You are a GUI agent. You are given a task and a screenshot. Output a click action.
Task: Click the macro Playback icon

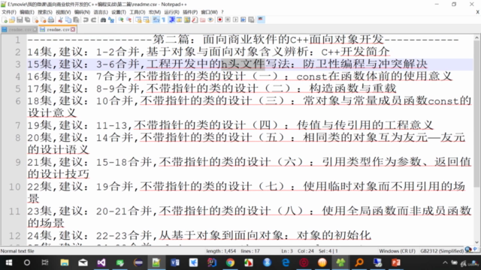pos(235,20)
